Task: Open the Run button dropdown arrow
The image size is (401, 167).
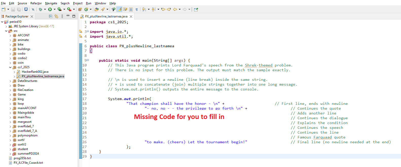Action: click(55, 9)
